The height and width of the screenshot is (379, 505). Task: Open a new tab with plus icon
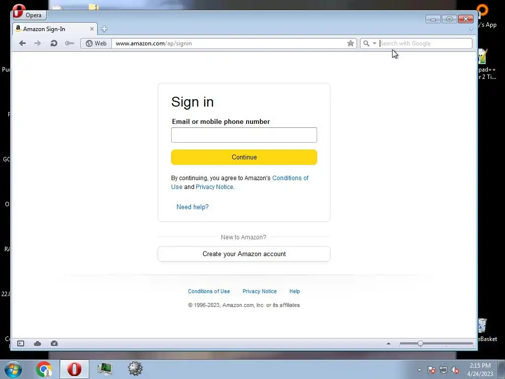(104, 29)
